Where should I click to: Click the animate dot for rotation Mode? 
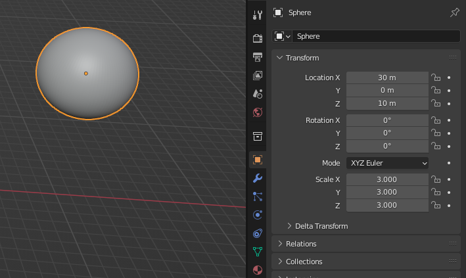[449, 163]
